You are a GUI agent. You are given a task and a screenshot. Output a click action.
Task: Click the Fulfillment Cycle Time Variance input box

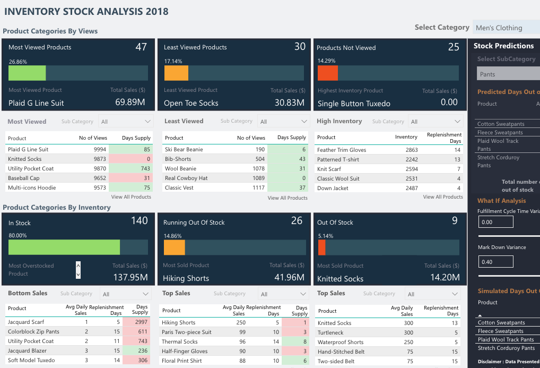495,221
